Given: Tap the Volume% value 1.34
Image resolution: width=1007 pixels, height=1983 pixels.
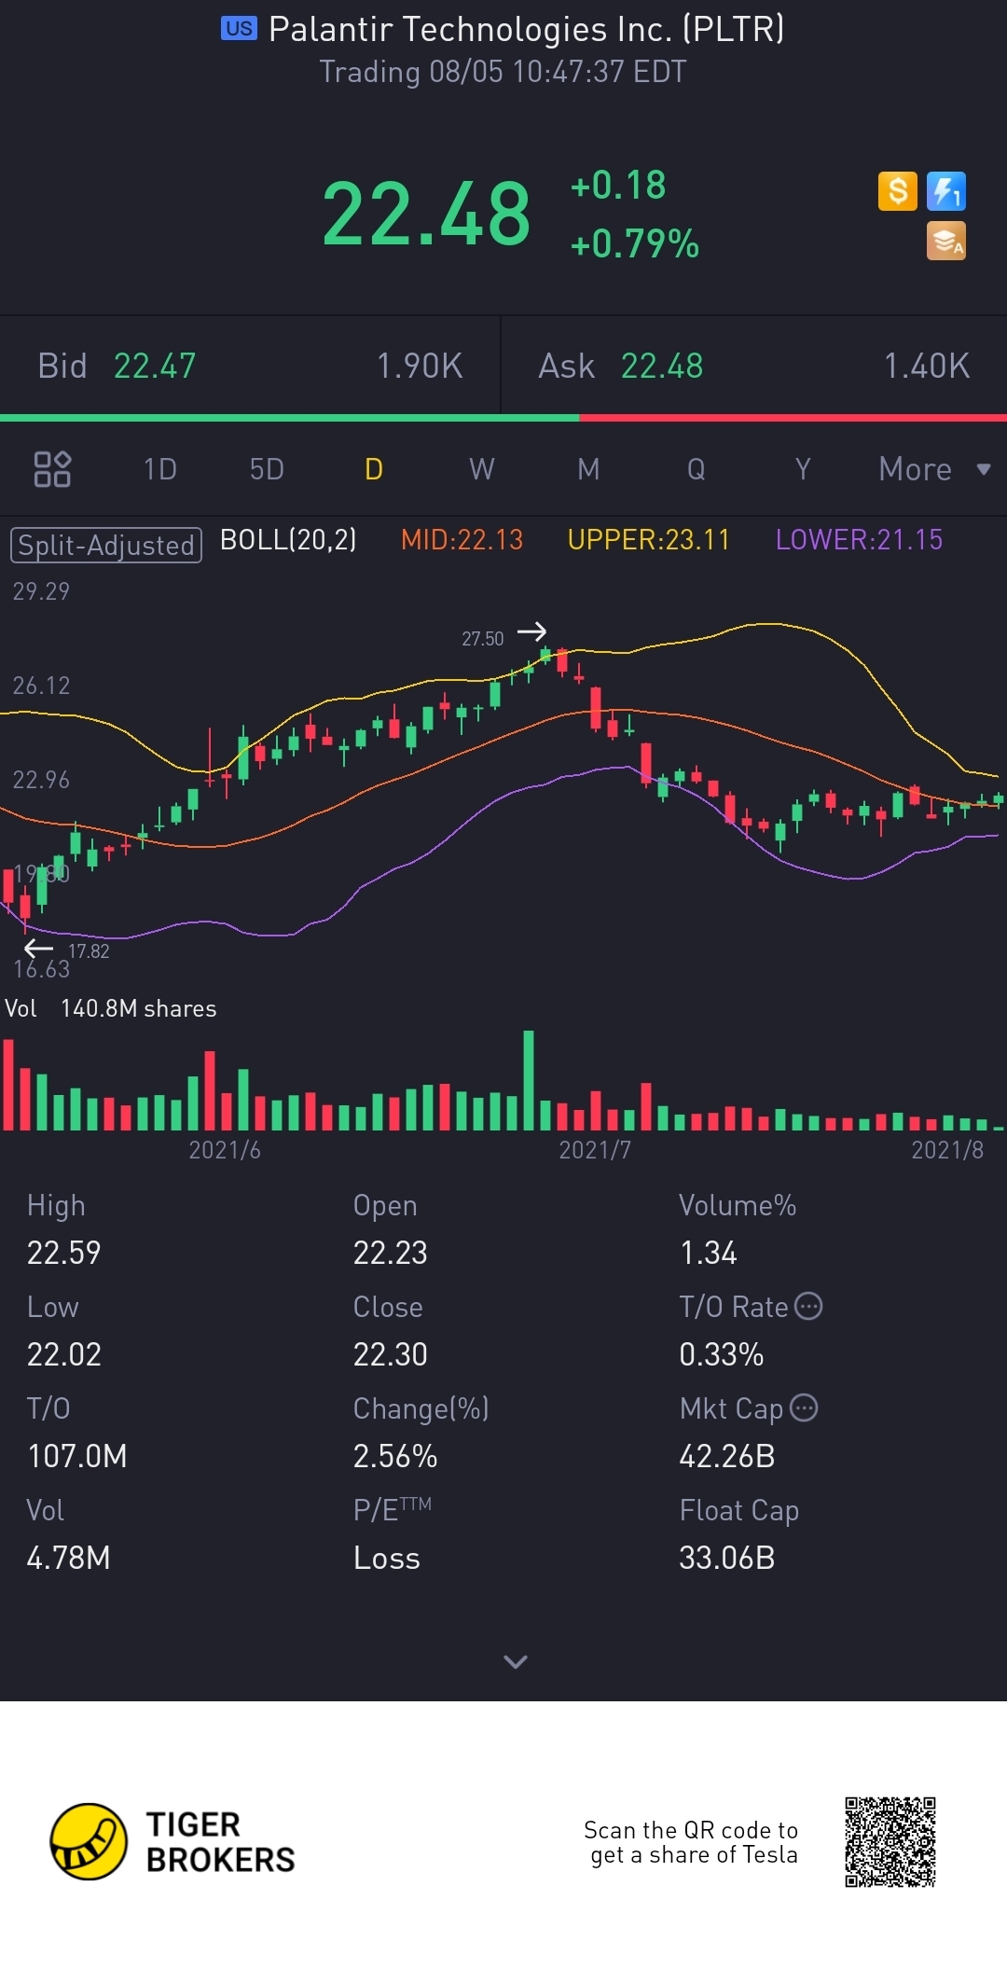Looking at the screenshot, I should coord(708,1253).
